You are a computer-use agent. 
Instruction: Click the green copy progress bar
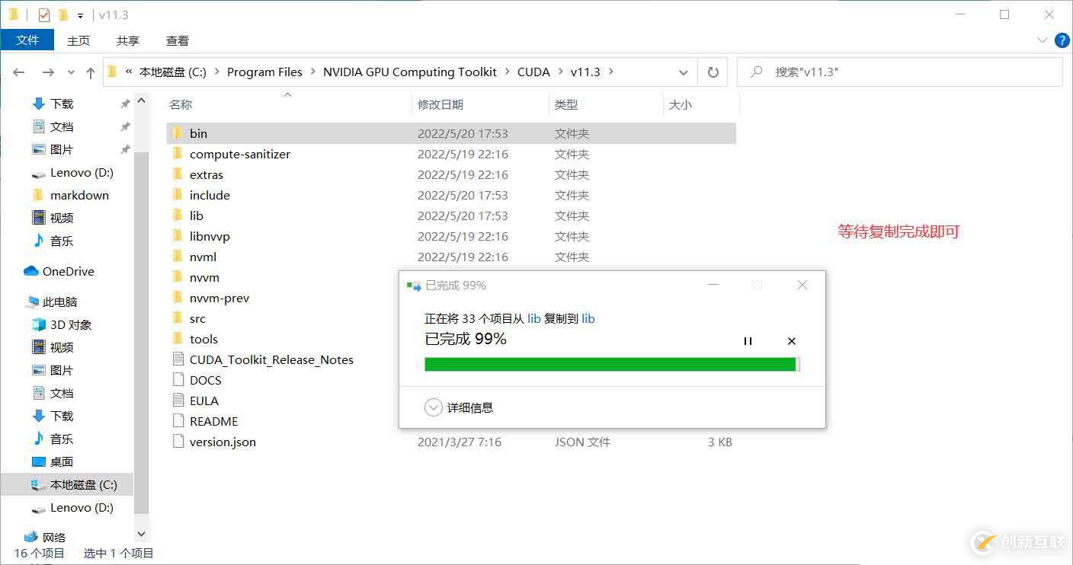[612, 364]
